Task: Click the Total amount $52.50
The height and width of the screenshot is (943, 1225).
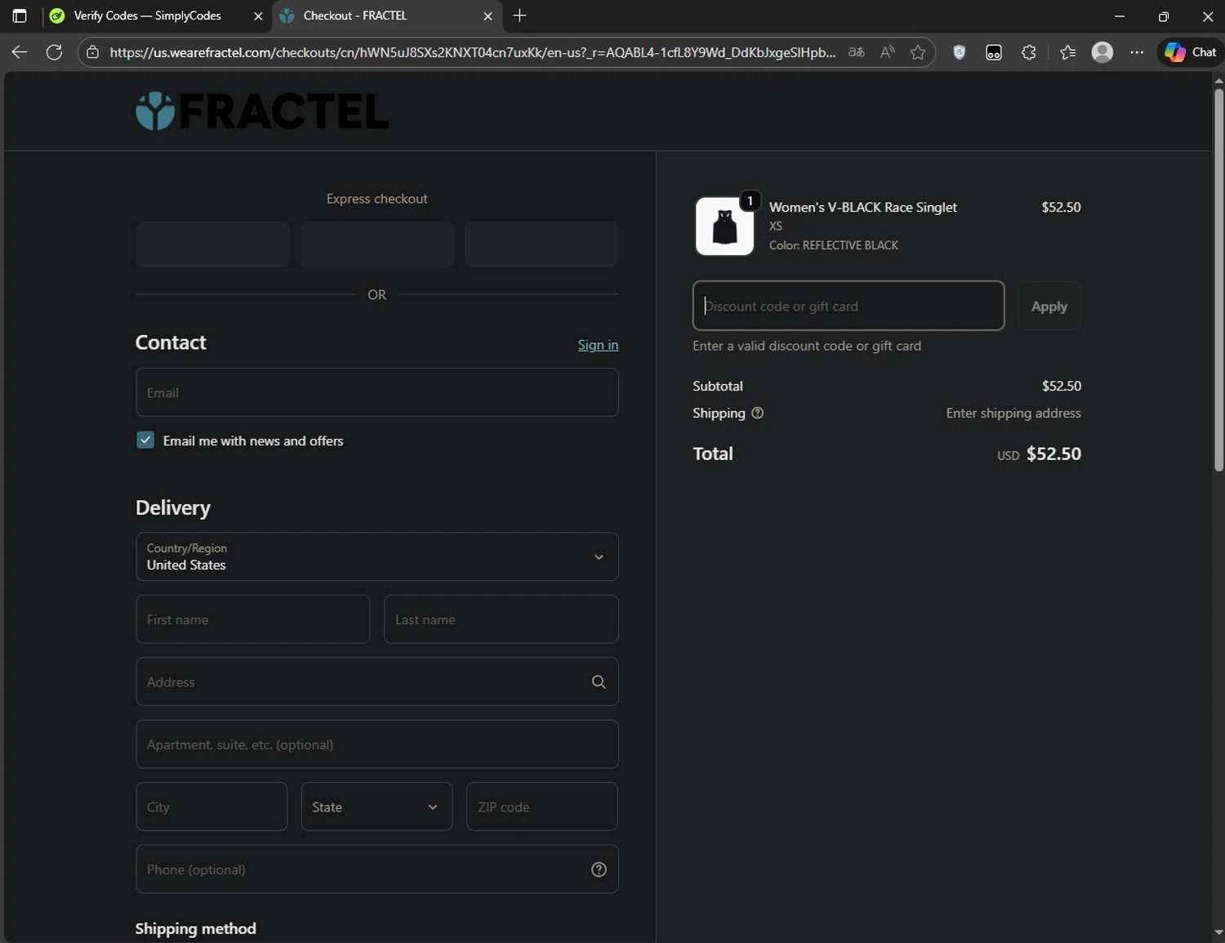Action: [x=1053, y=454]
